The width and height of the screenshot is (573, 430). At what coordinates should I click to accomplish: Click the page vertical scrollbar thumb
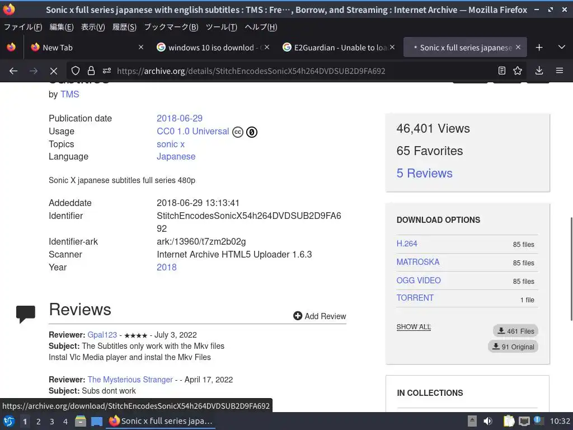[x=571, y=269]
